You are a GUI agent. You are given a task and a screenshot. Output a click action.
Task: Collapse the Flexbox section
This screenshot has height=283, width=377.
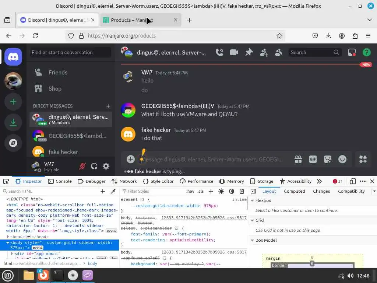252,200
